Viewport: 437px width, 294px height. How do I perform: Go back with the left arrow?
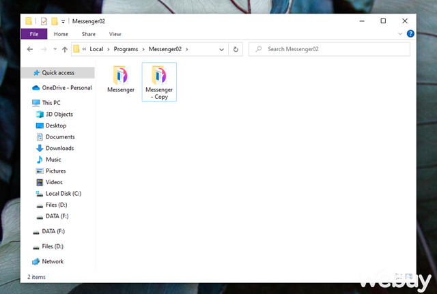(x=30, y=49)
